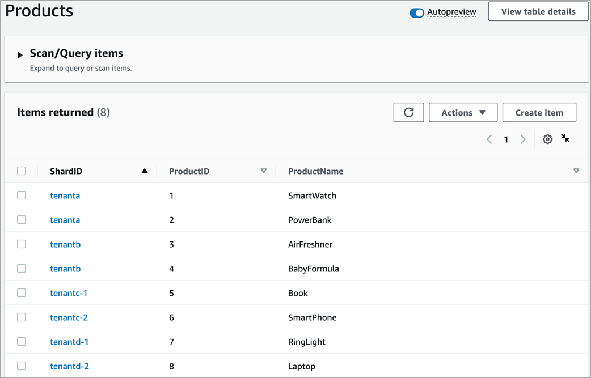The image size is (591, 378).
Task: Expand the Scan/Query items section
Action: 20,55
